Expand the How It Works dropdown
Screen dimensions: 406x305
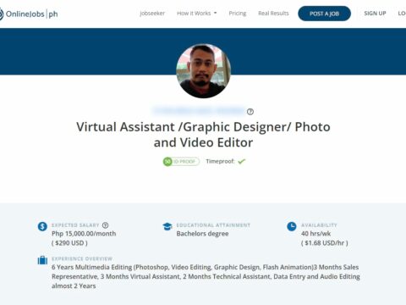click(x=197, y=14)
